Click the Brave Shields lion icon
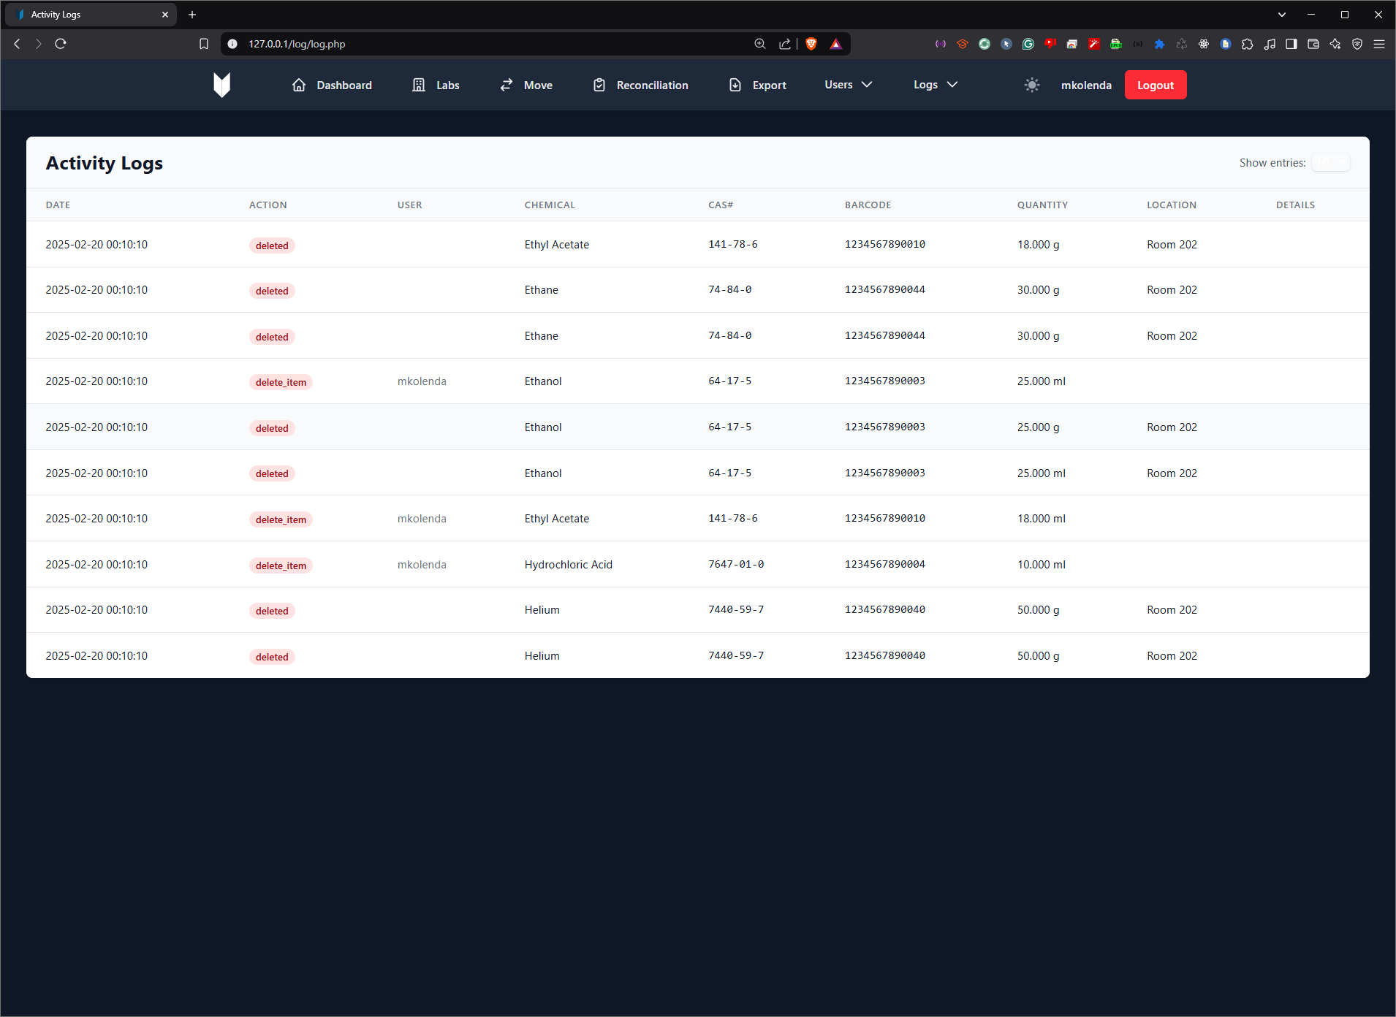The image size is (1396, 1017). [811, 44]
